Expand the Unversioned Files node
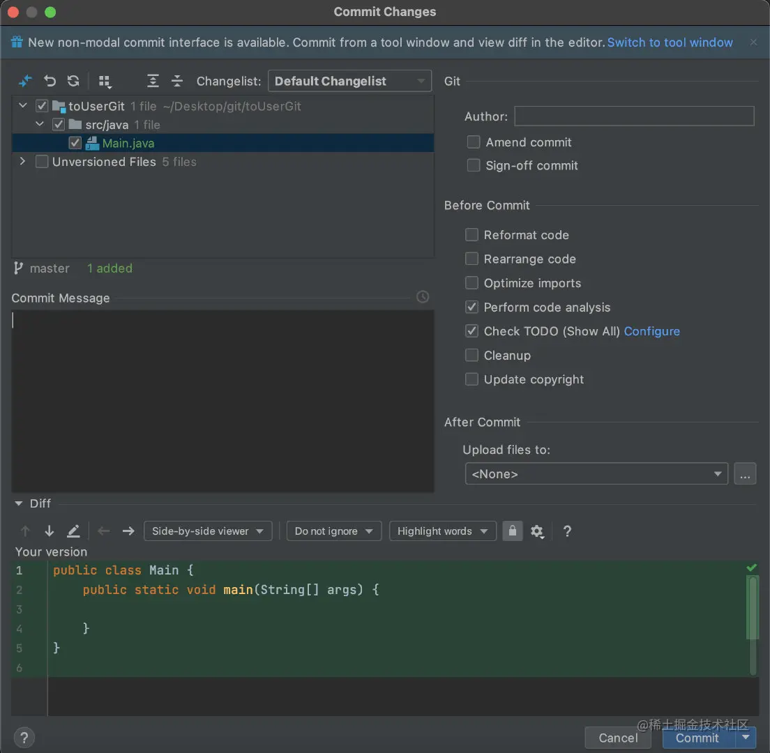This screenshot has width=770, height=753. pos(22,161)
